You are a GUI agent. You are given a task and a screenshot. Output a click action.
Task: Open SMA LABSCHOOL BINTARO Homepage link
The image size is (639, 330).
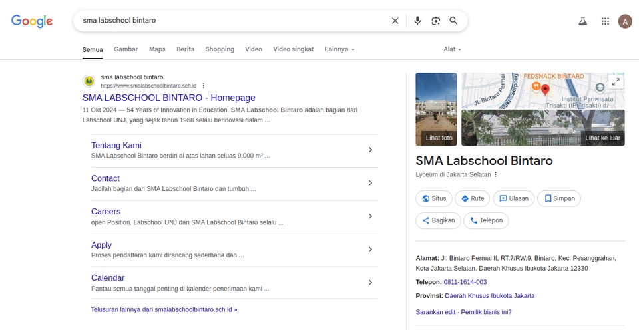168,98
